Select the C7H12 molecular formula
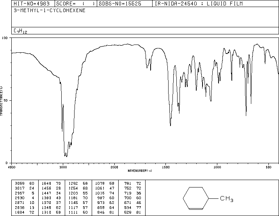The image size is (279, 216). pos(20,31)
